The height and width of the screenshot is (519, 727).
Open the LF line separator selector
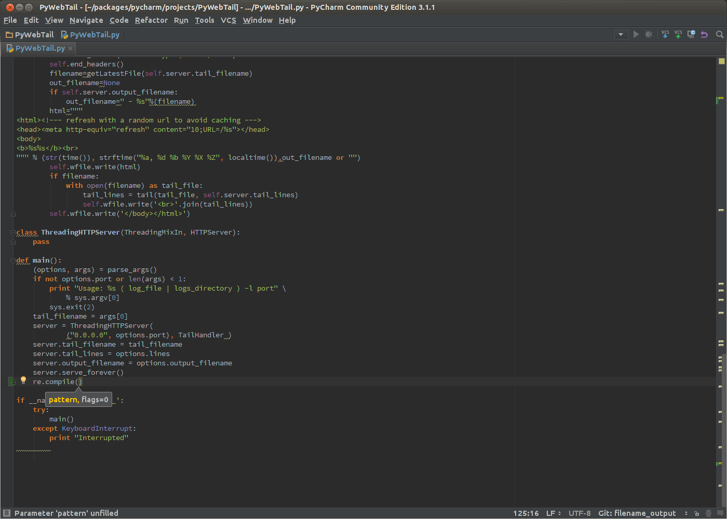pos(554,513)
